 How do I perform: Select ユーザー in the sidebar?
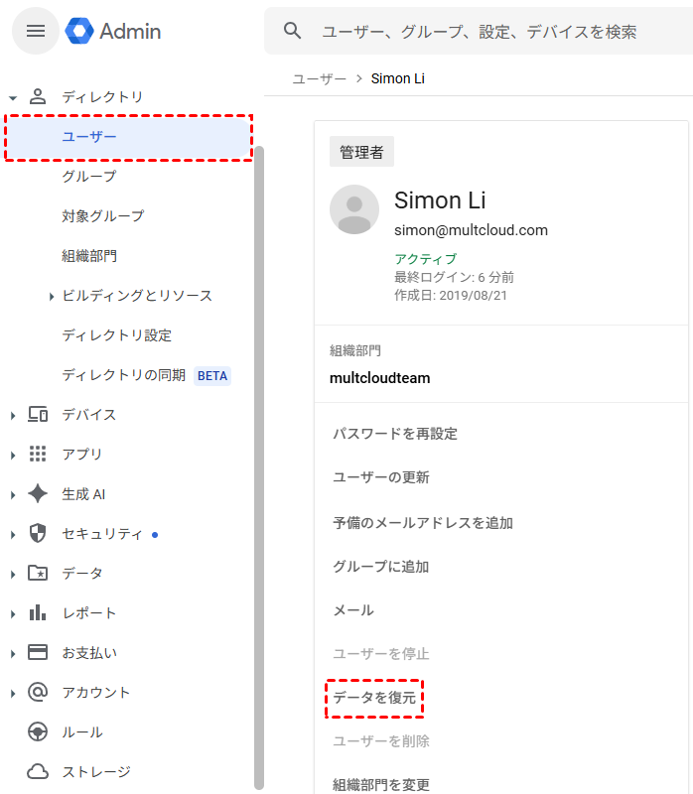tap(129, 137)
